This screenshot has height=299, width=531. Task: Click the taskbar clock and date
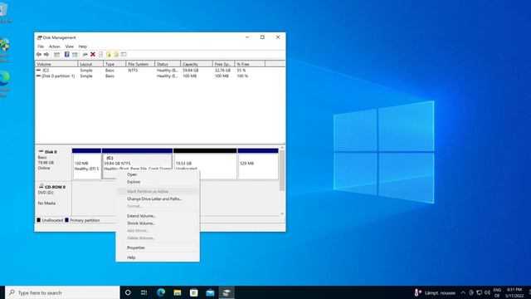point(514,292)
